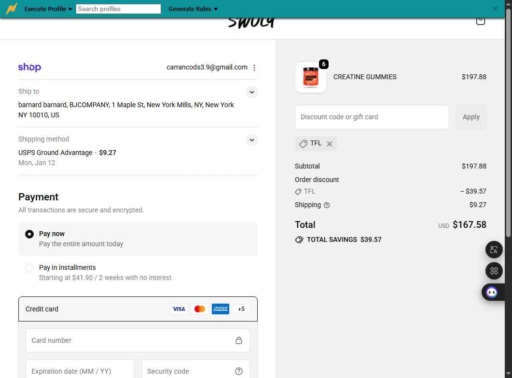
Task: Click into the Card number field
Action: coord(138,340)
